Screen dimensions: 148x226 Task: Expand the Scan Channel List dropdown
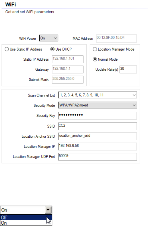pos(97,95)
